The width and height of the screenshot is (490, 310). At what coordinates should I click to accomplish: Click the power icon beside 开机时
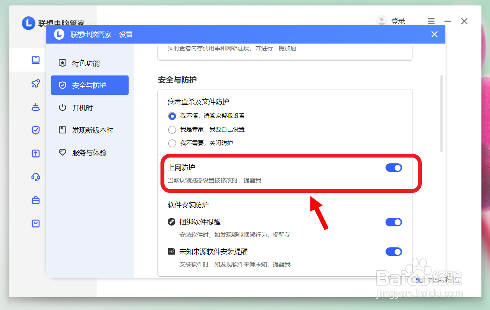pos(62,108)
